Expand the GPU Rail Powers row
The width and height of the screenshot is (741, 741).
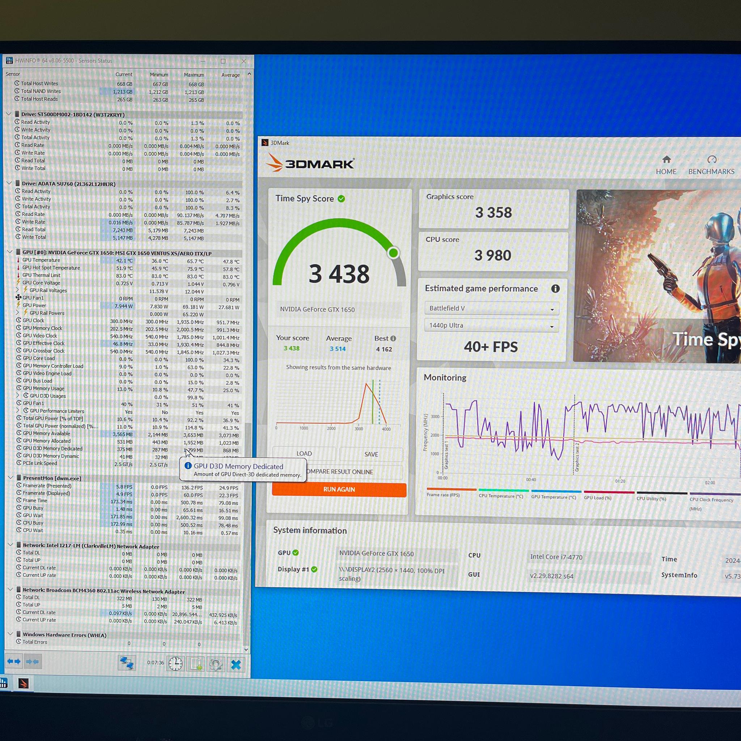pos(18,313)
